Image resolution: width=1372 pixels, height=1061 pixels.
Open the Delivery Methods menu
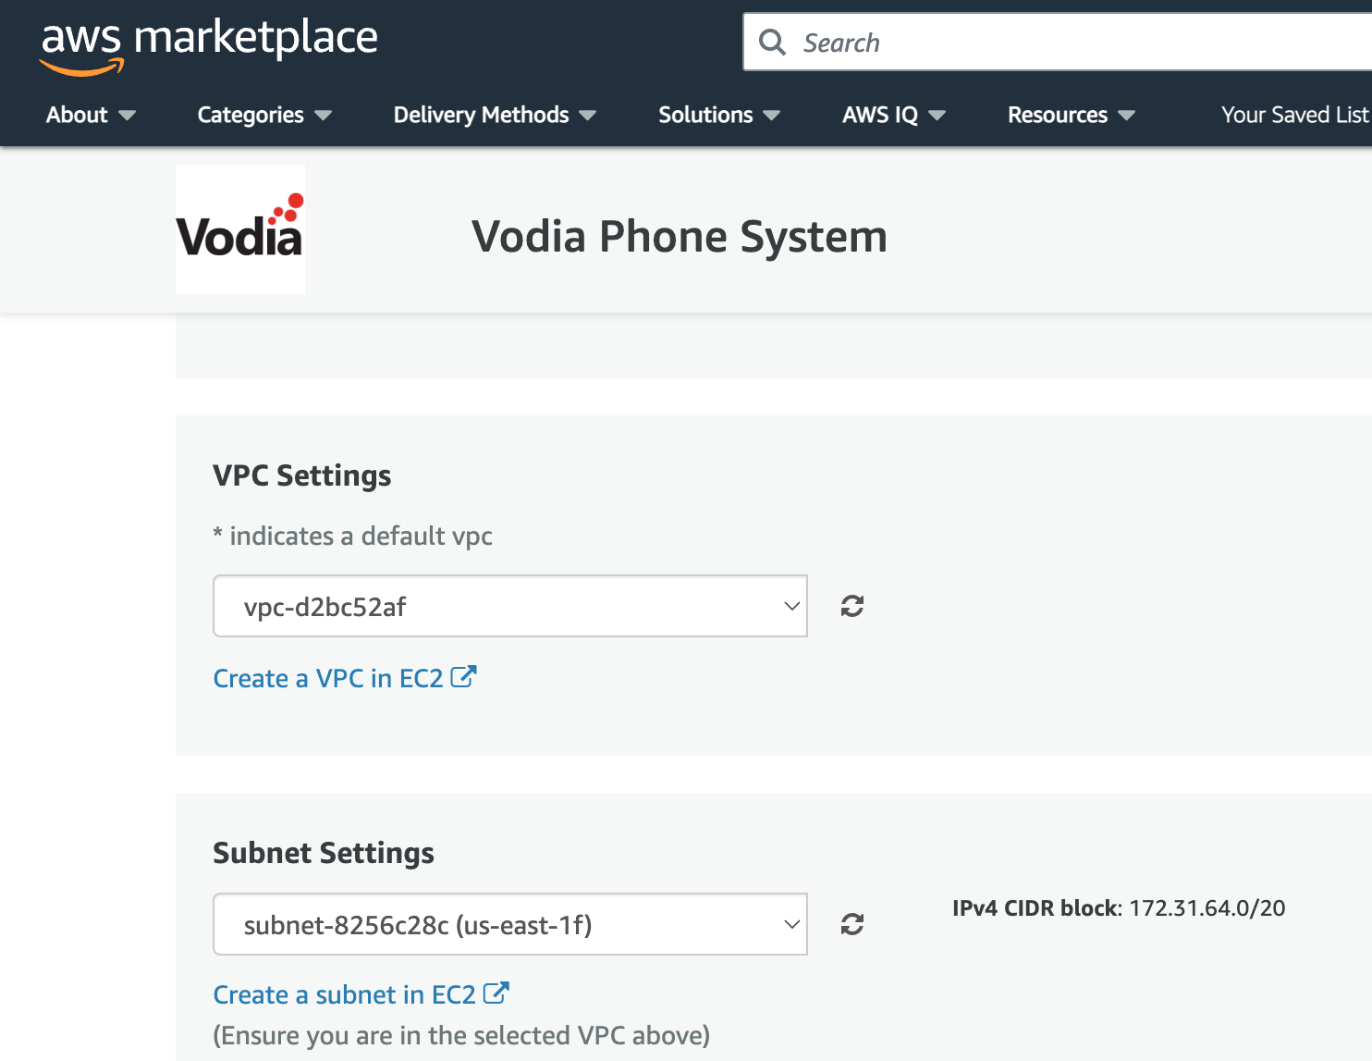pos(495,115)
